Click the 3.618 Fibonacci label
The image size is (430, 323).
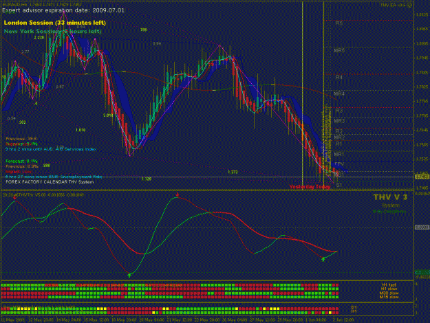(x=108, y=115)
